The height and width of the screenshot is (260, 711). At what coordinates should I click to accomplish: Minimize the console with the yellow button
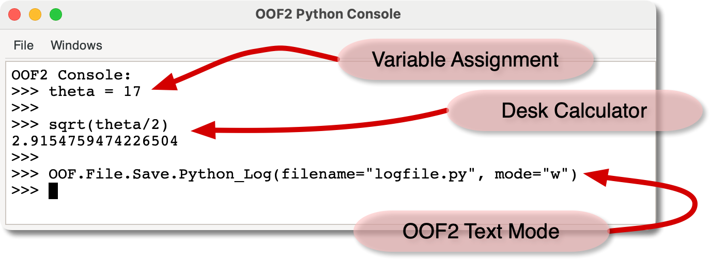35,14
